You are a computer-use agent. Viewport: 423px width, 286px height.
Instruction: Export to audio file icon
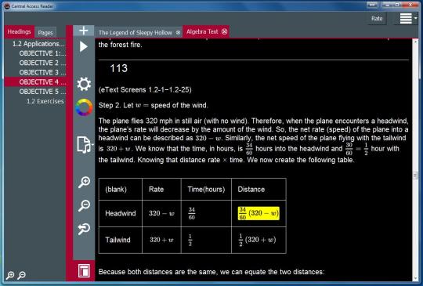coord(83,145)
